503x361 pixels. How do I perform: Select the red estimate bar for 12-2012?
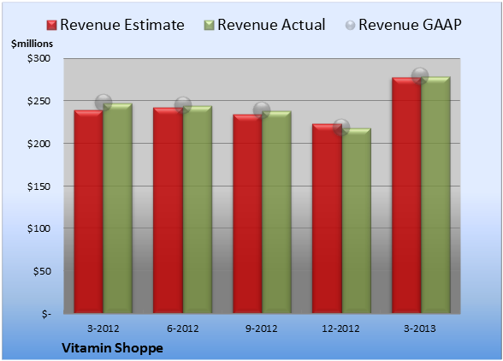[327, 218]
